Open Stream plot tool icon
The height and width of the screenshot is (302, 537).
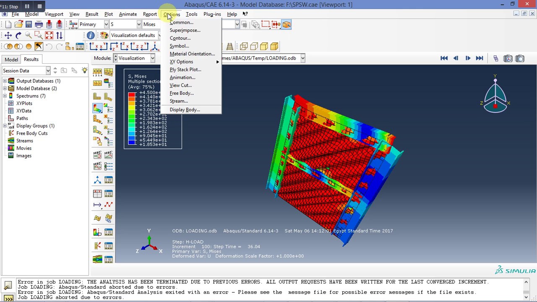tap(97, 260)
